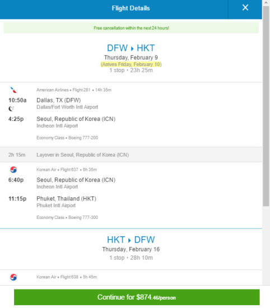Select the HKT to DFW route heading
Screen dimensions: 270x308
(x=131, y=240)
